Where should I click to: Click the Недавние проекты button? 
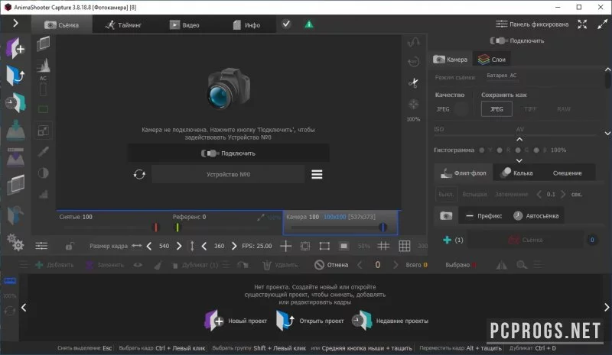[x=390, y=321]
